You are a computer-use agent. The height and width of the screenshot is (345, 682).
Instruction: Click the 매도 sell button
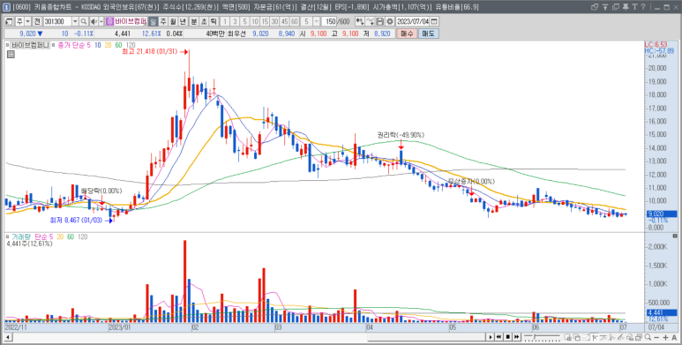[x=429, y=34]
